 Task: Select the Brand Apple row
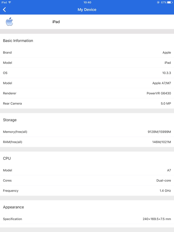click(87, 52)
